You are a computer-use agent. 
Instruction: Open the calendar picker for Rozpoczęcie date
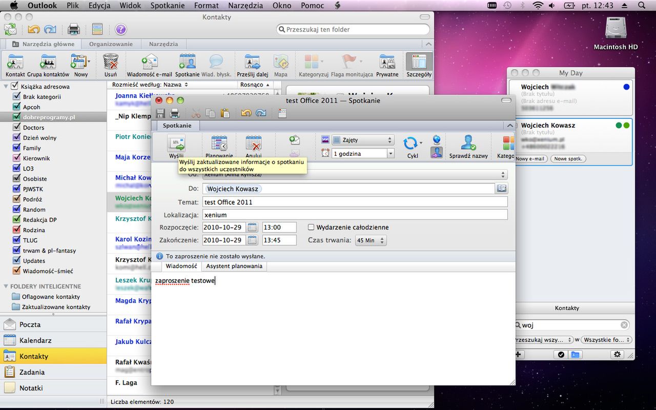(x=252, y=227)
